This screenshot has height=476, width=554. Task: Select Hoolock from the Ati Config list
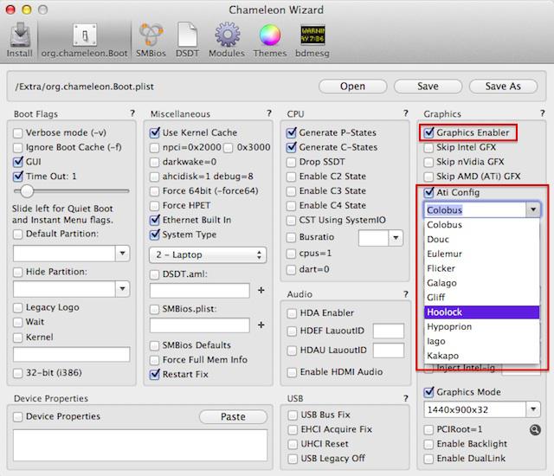tap(481, 312)
